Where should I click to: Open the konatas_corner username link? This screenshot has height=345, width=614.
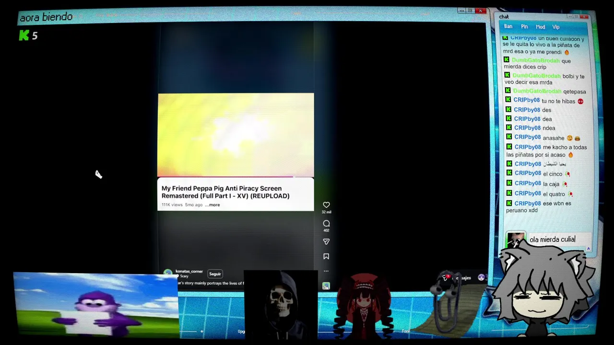point(189,271)
